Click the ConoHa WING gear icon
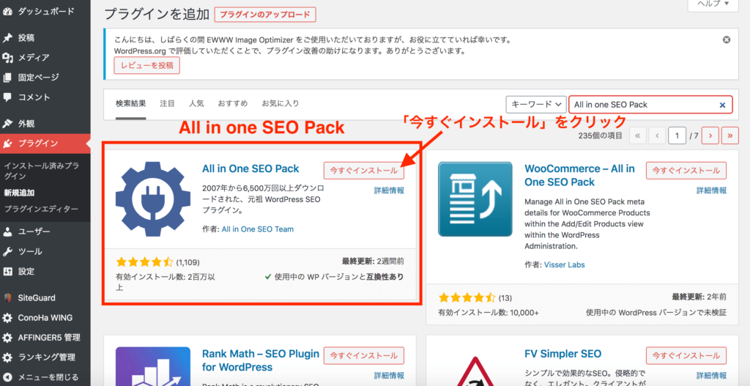This screenshot has height=386, width=750. 7,318
